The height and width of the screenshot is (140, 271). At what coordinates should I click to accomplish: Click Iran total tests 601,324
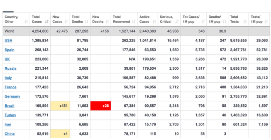[240, 125]
